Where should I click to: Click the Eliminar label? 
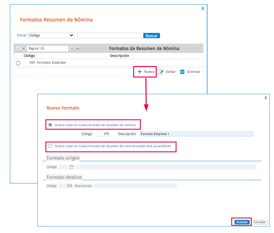point(194,72)
